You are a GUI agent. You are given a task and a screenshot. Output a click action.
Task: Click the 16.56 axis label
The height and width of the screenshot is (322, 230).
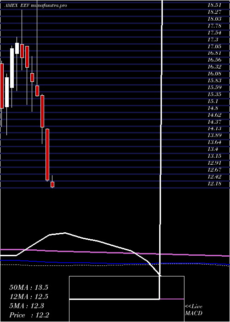point(214,60)
